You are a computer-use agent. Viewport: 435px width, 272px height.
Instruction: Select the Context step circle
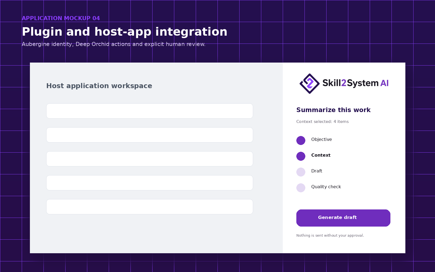(301, 156)
